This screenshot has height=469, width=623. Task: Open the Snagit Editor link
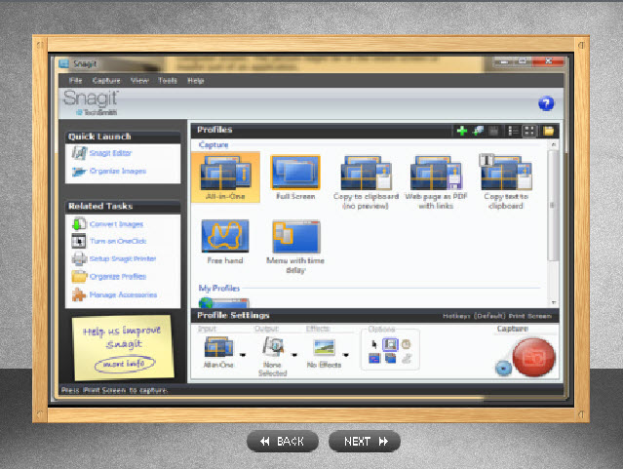point(110,153)
